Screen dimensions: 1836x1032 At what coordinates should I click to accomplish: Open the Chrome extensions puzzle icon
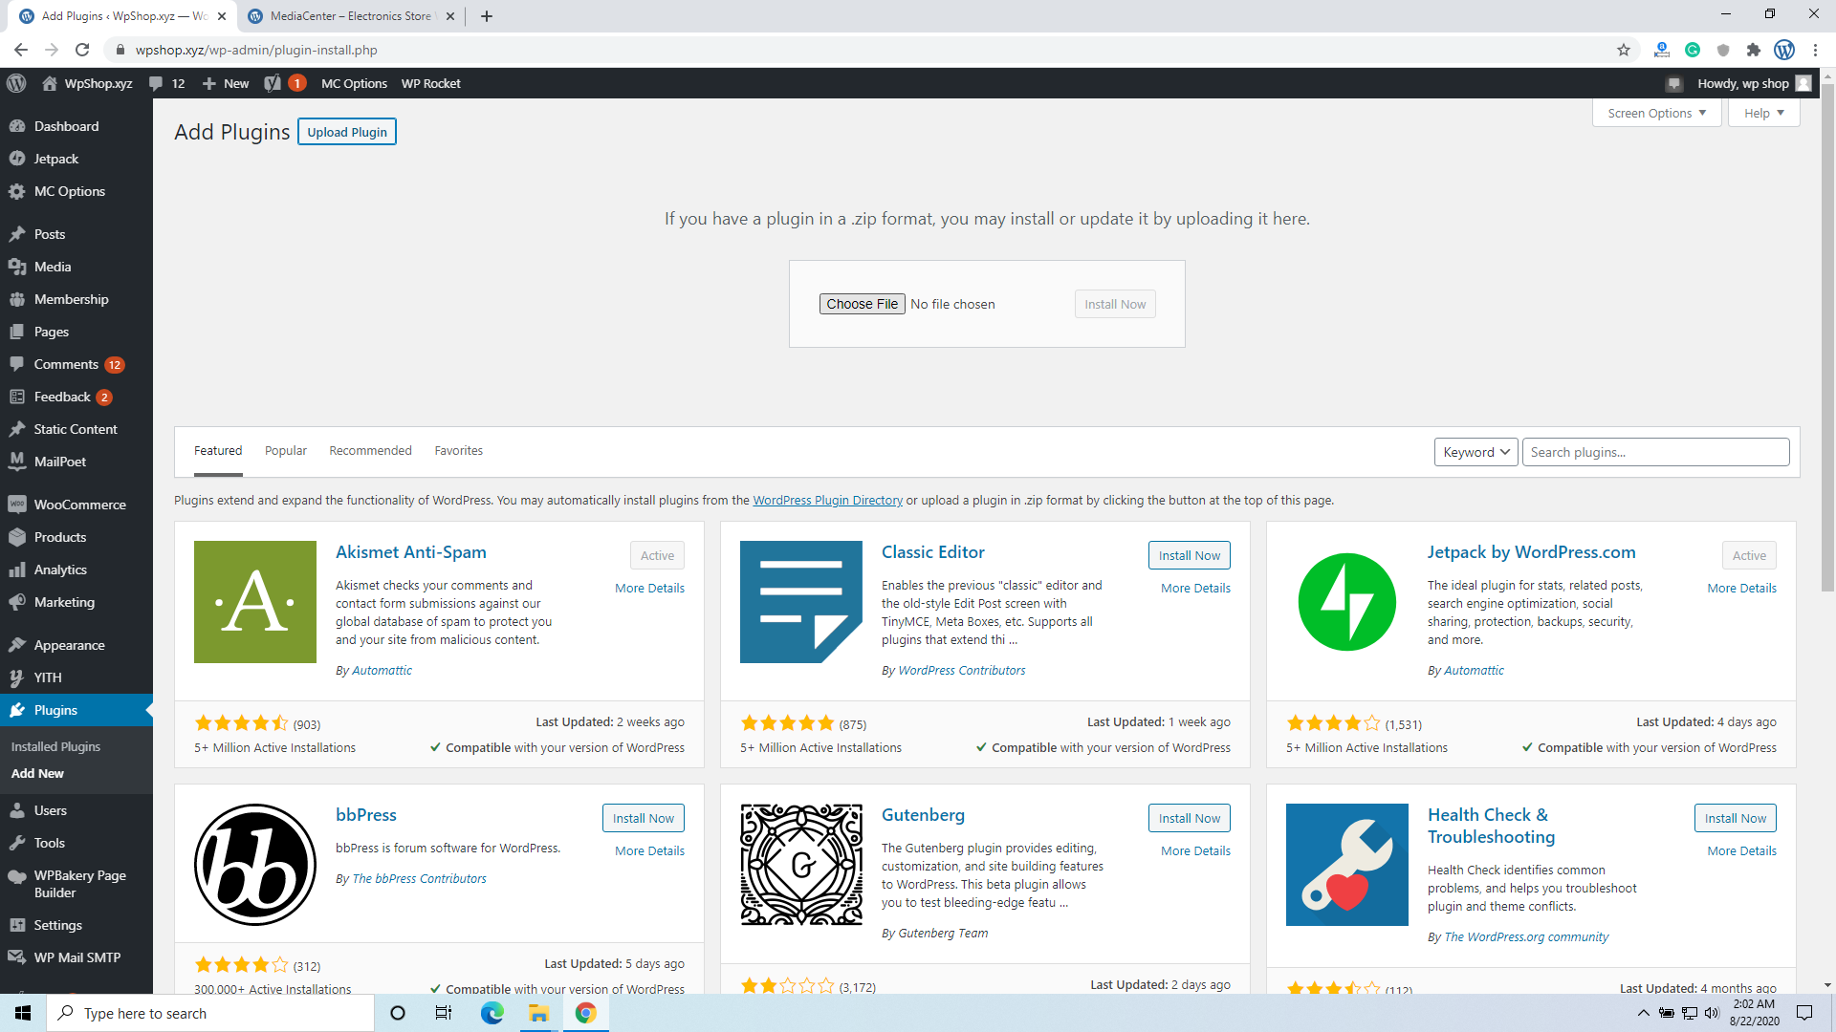1753,50
